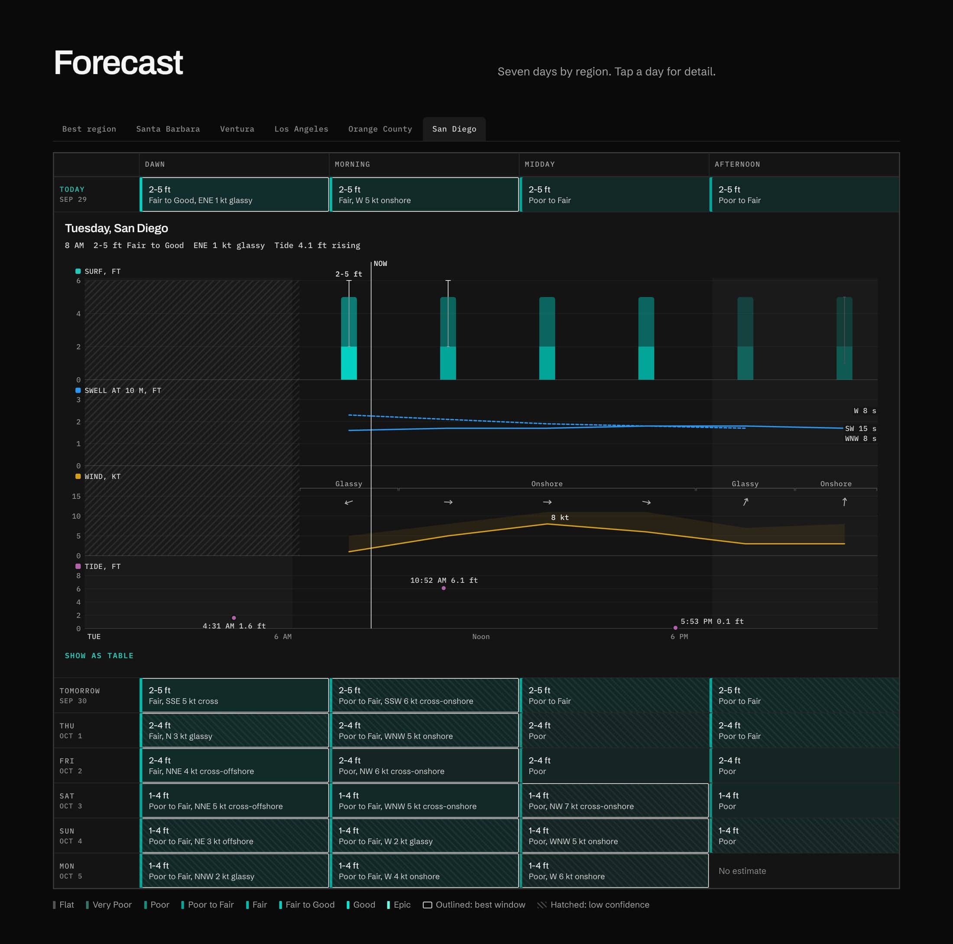Open tomorrow's Dawn SSE 5 kt cross cell
Viewport: 953px width, 944px height.
click(x=234, y=695)
